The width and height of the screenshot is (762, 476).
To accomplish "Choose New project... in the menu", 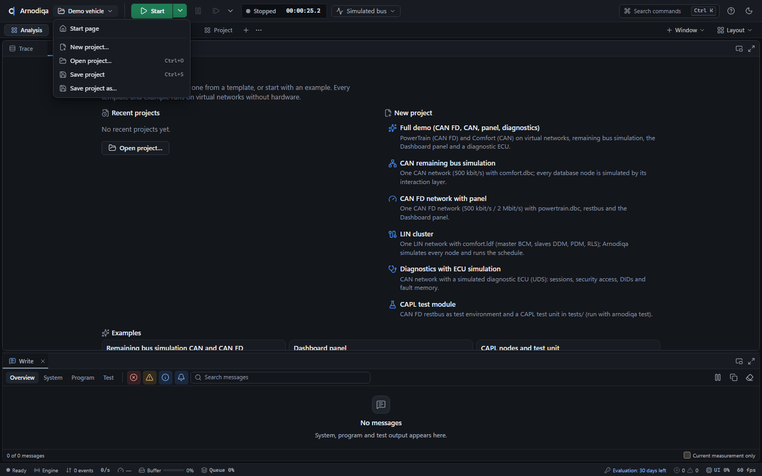I will 122,47.
